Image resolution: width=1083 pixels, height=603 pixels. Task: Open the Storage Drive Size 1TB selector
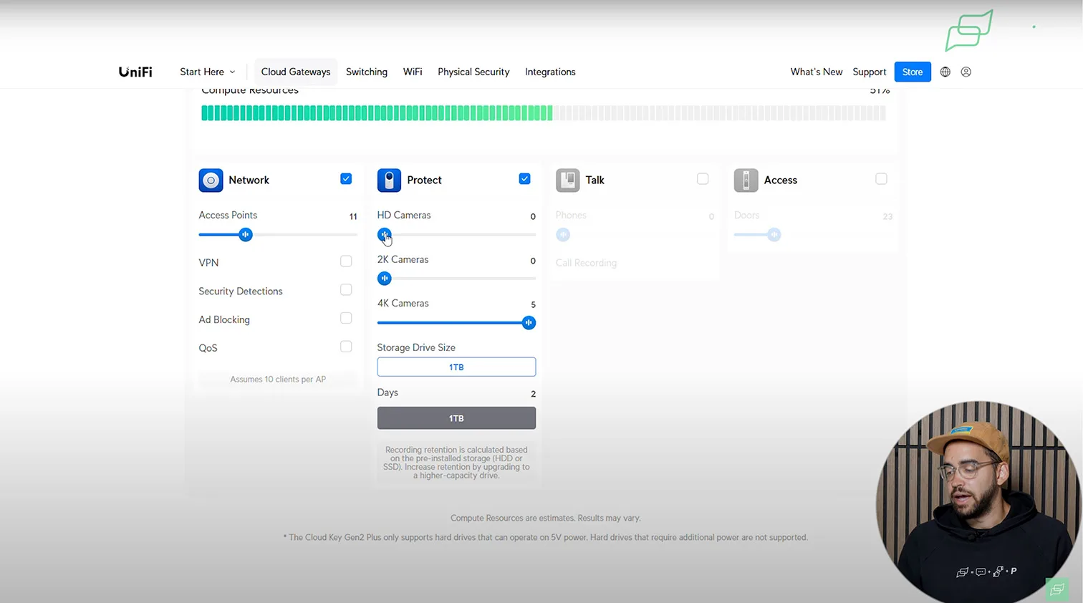(456, 367)
